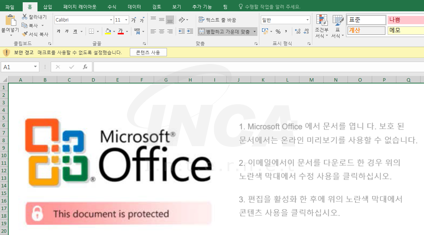Screen dimensions: 424x235
Task: Click the Cut (잘라내기) scissors icon
Action: pos(25,17)
